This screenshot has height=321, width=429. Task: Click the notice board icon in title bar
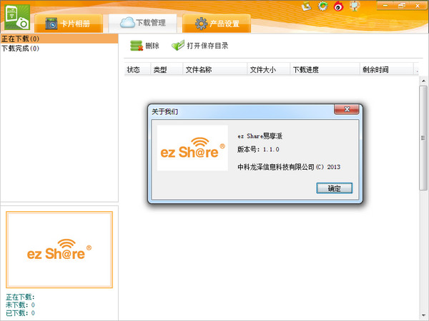tap(355, 6)
